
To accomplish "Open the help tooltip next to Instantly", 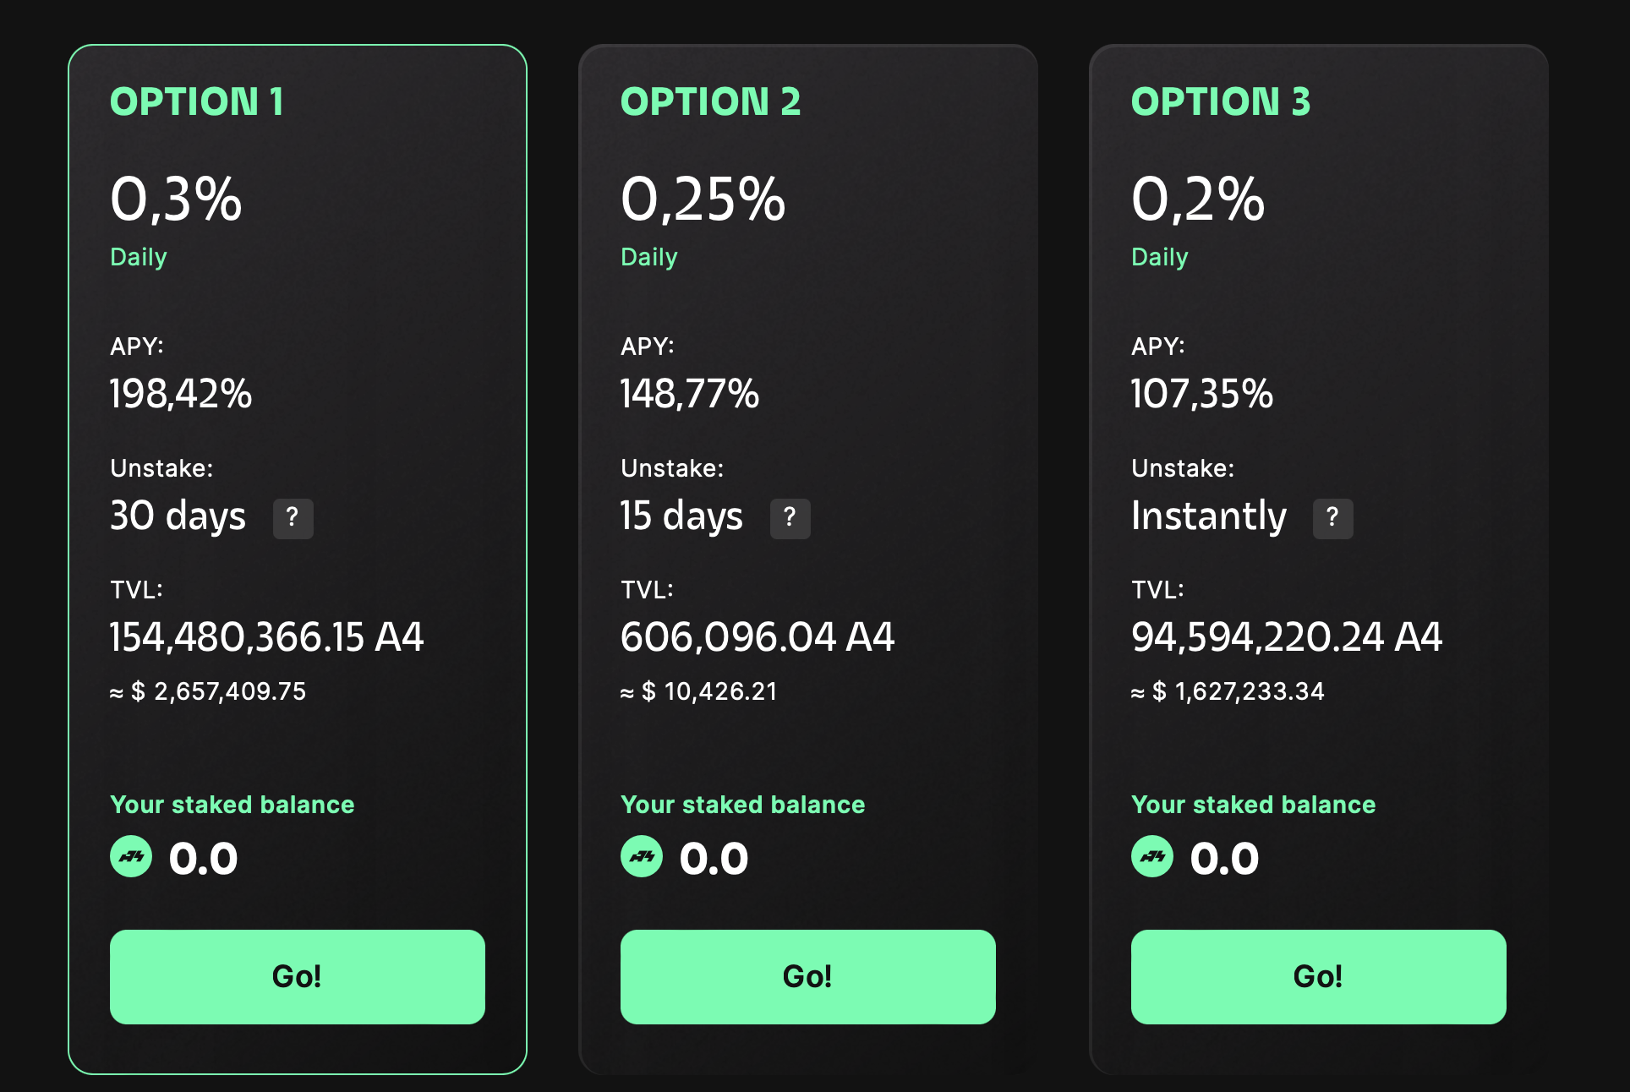I will pyautogui.click(x=1332, y=518).
